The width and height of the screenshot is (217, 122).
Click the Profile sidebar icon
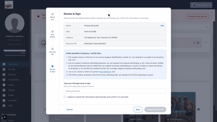tap(4, 95)
